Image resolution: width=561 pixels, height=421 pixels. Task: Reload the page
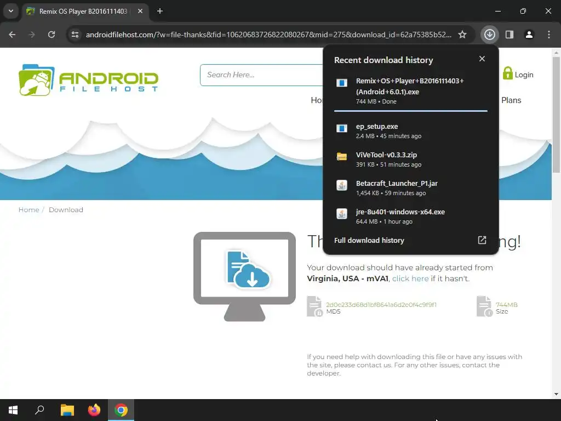(51, 35)
